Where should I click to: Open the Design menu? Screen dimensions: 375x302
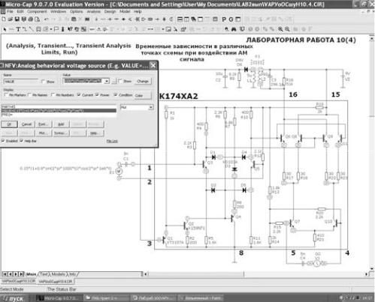[x=110, y=11]
